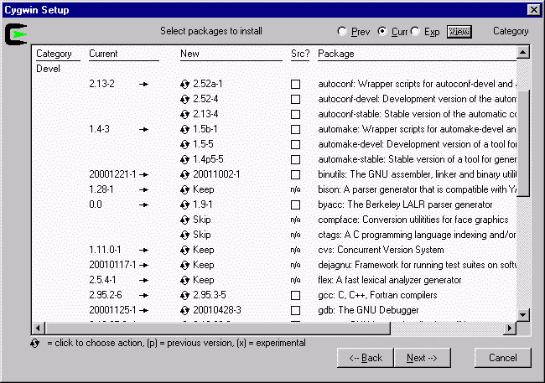Cycle action icon for cvs Keep

coord(185,251)
